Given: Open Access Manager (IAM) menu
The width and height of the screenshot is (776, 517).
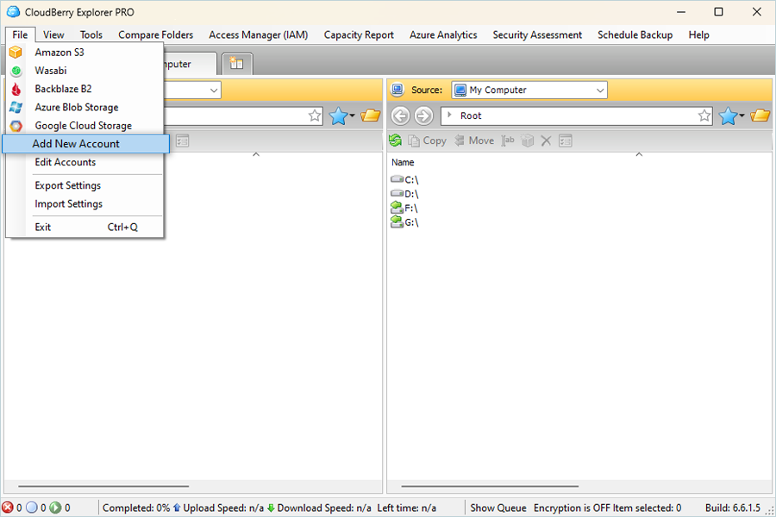Looking at the screenshot, I should pyautogui.click(x=259, y=34).
